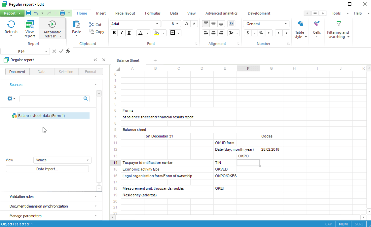Click the merge cells icon in Alignment
This screenshot has width=371, height=227.
click(x=231, y=23)
